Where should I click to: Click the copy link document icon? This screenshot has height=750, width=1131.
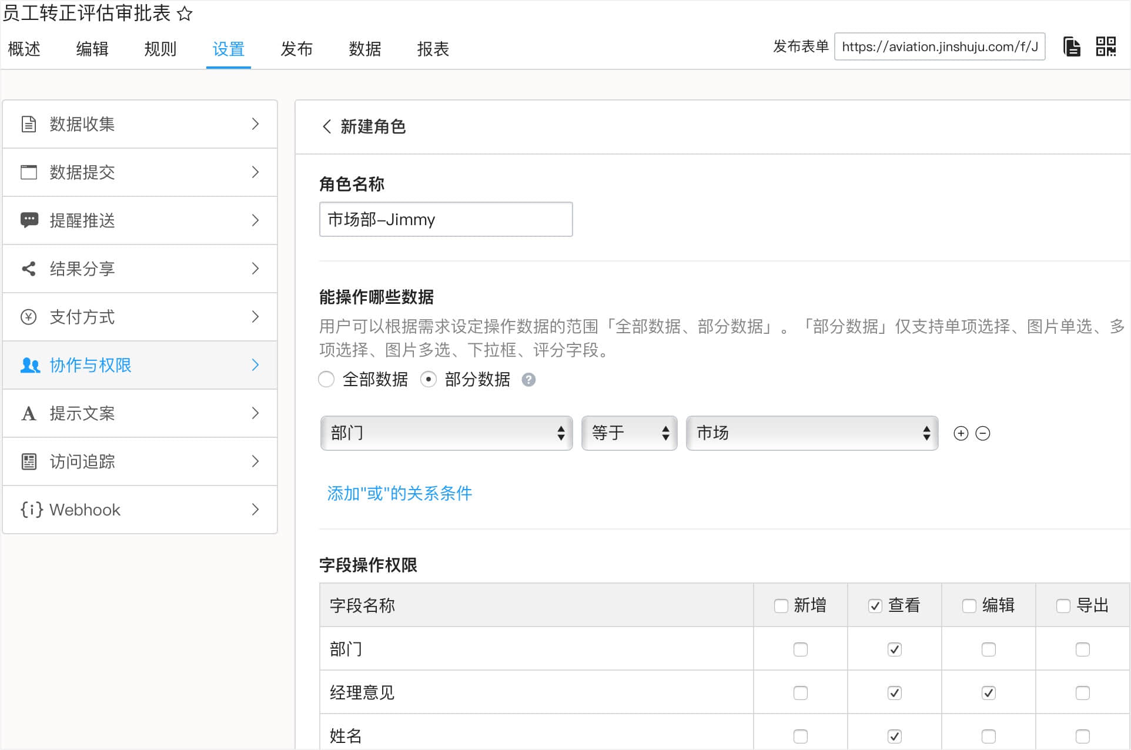point(1072,46)
